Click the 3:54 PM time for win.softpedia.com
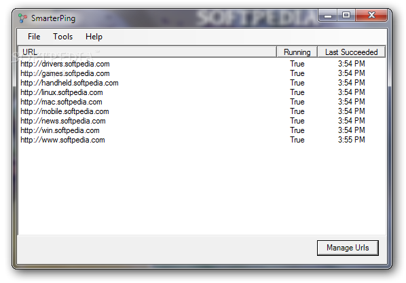This screenshot has height=283, width=406. [352, 130]
